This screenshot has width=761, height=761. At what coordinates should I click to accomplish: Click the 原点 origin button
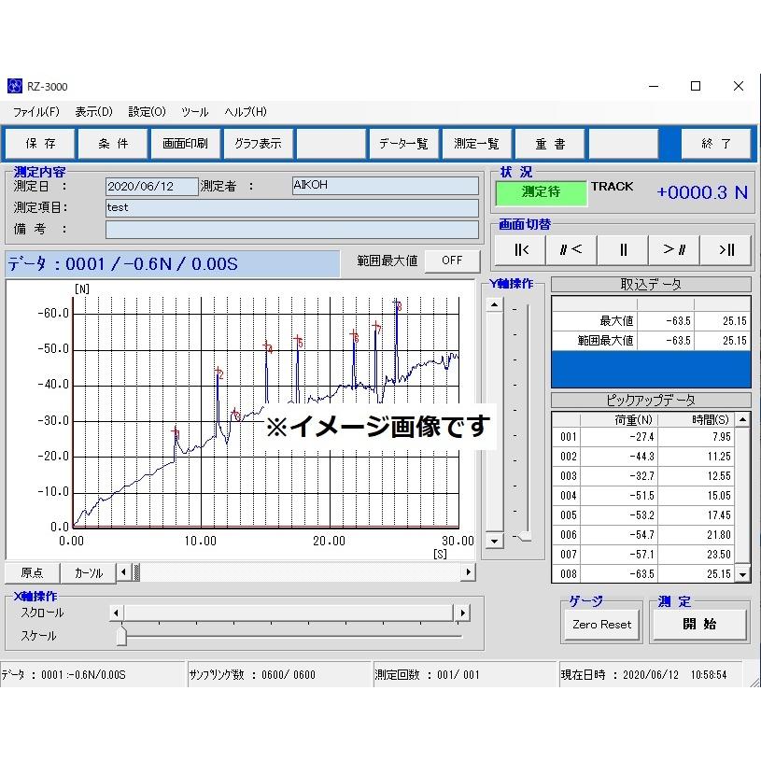[x=32, y=572]
